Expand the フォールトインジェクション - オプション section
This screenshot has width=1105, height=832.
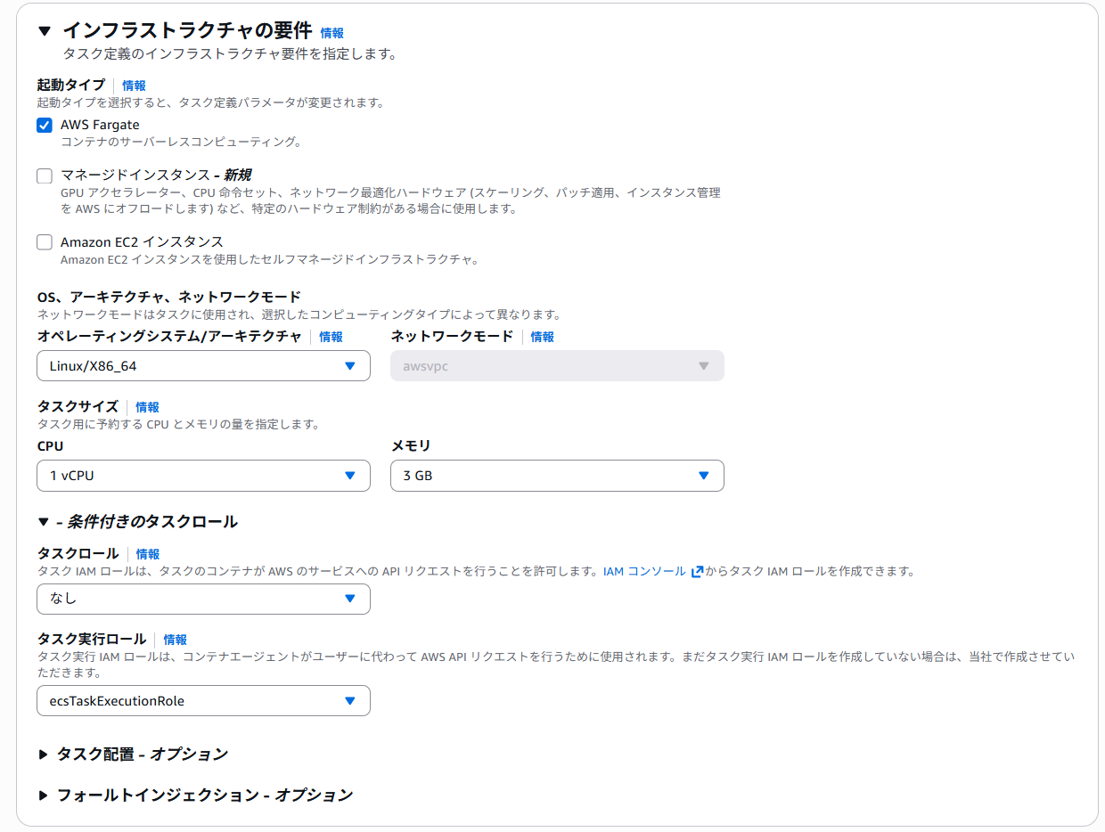(43, 794)
